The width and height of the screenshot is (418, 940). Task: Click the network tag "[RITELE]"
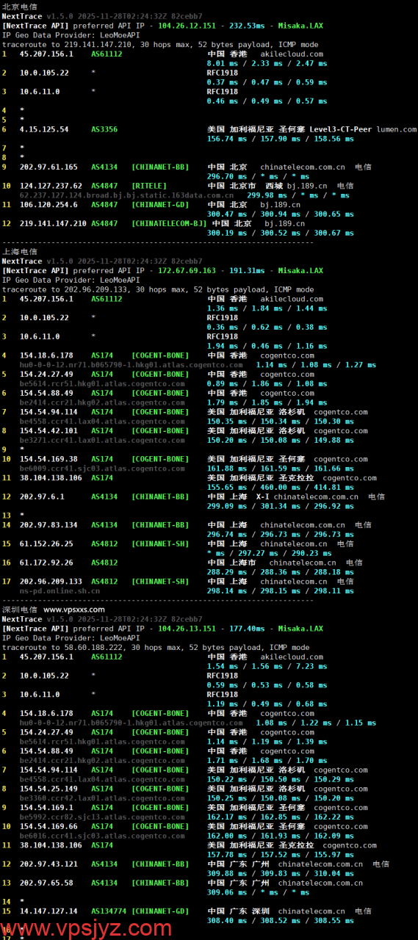(149, 186)
